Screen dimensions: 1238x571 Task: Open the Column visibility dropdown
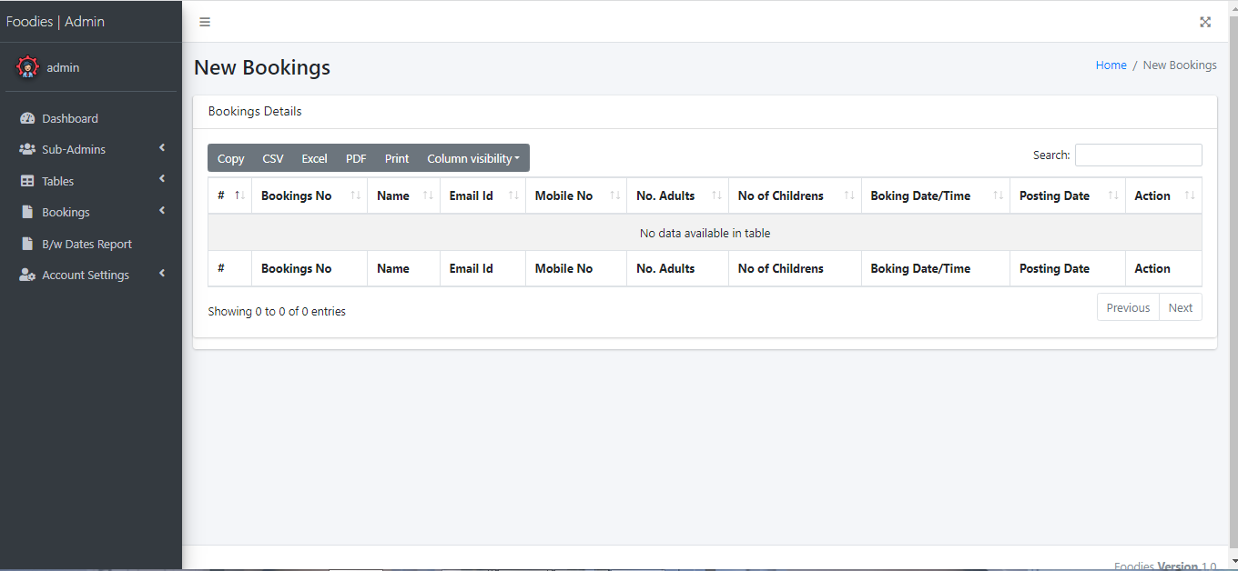click(473, 158)
